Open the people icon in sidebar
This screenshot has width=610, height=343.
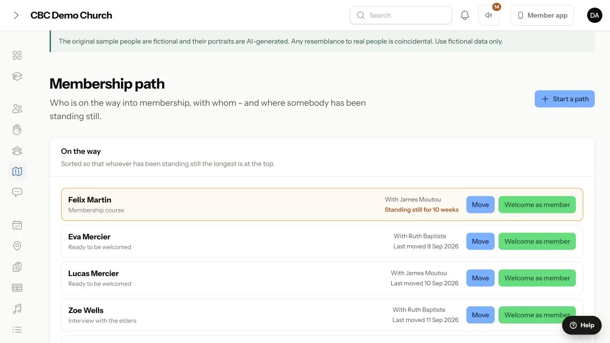(17, 109)
